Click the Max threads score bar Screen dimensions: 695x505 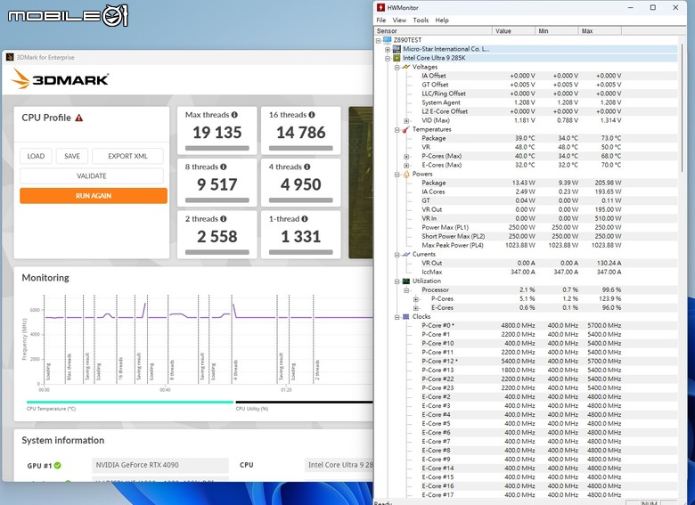point(217,149)
